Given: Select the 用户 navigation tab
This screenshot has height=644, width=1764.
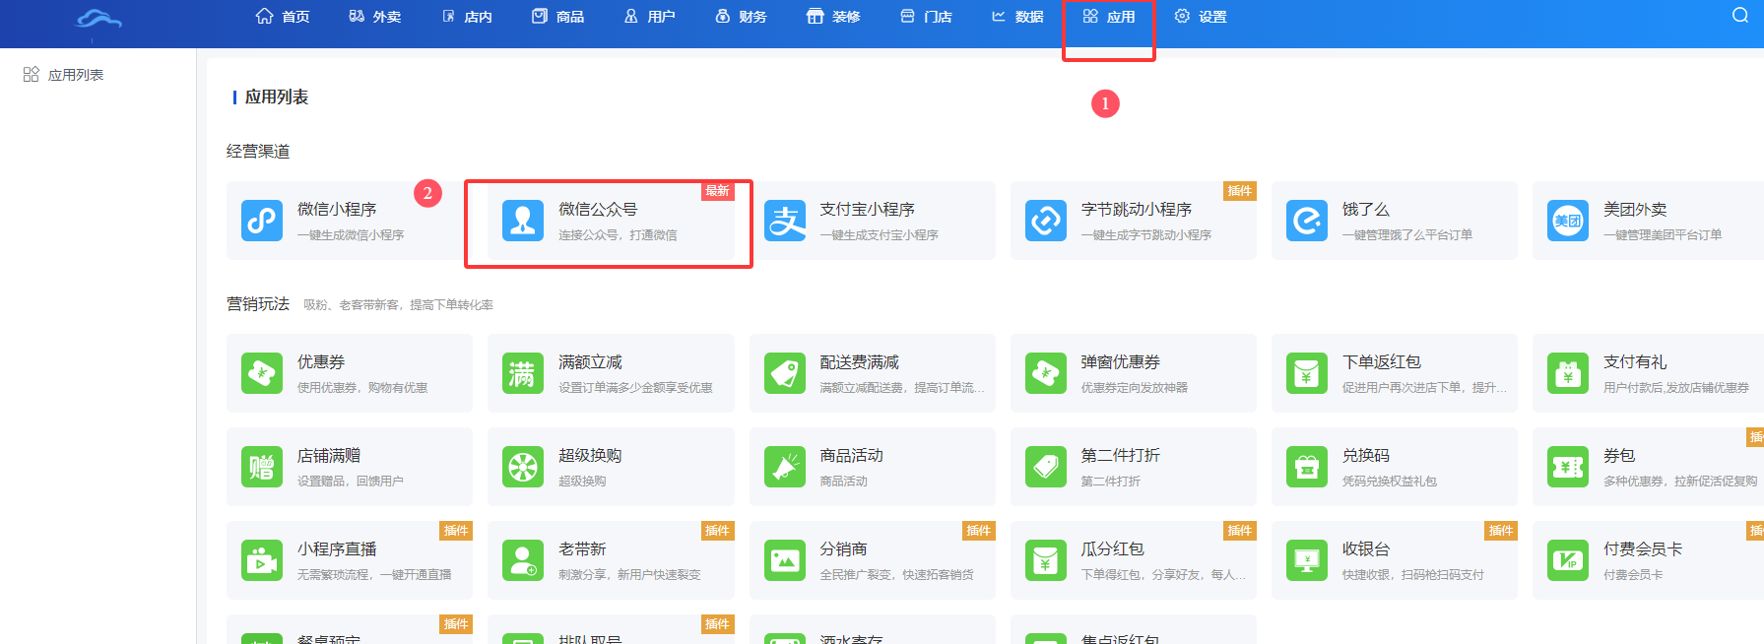Looking at the screenshot, I should 650,17.
